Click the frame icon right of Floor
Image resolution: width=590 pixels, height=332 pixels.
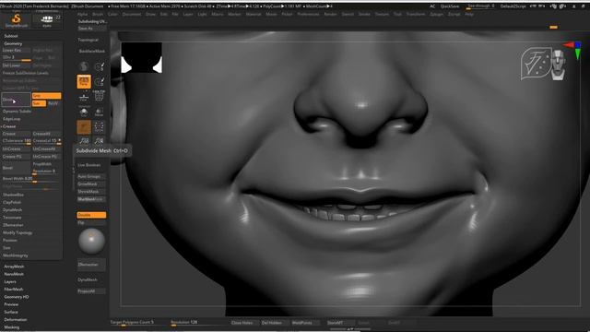point(99,97)
